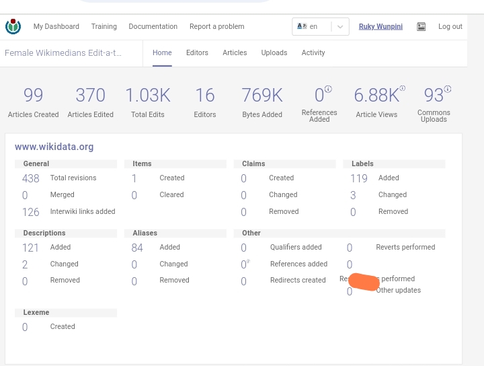Click the 93 Commons Uploads number

click(434, 95)
